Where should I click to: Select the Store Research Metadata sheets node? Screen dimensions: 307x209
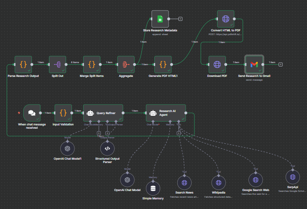pos(160,19)
